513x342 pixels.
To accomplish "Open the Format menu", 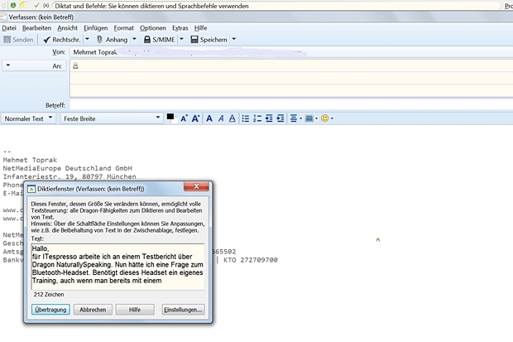I will [x=123, y=28].
